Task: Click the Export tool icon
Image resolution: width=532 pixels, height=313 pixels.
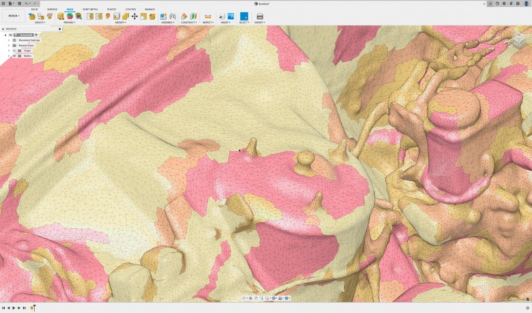Action: 260,16
